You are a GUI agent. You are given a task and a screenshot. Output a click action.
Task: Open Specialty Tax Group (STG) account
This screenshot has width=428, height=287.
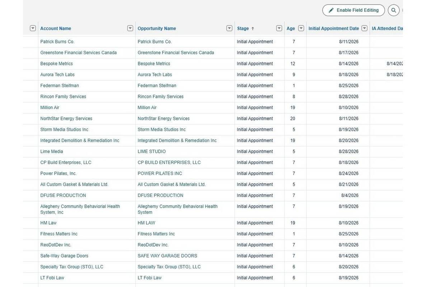[x=72, y=267]
